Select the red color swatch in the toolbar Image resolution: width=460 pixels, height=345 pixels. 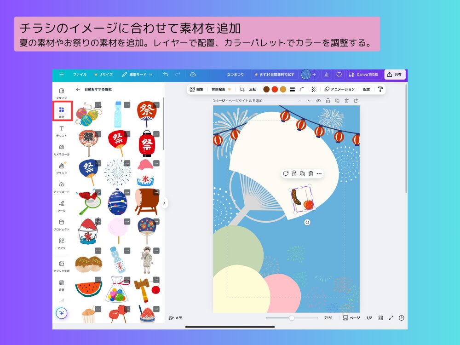[274, 90]
